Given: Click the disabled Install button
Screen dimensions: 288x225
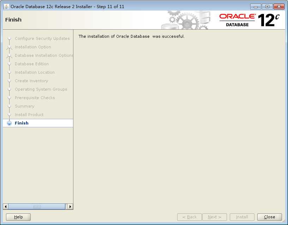Looking at the screenshot, I should [242, 217].
